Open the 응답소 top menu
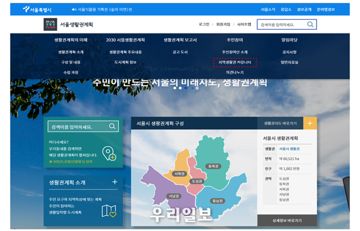This screenshot has height=231, width=360. coord(286,9)
